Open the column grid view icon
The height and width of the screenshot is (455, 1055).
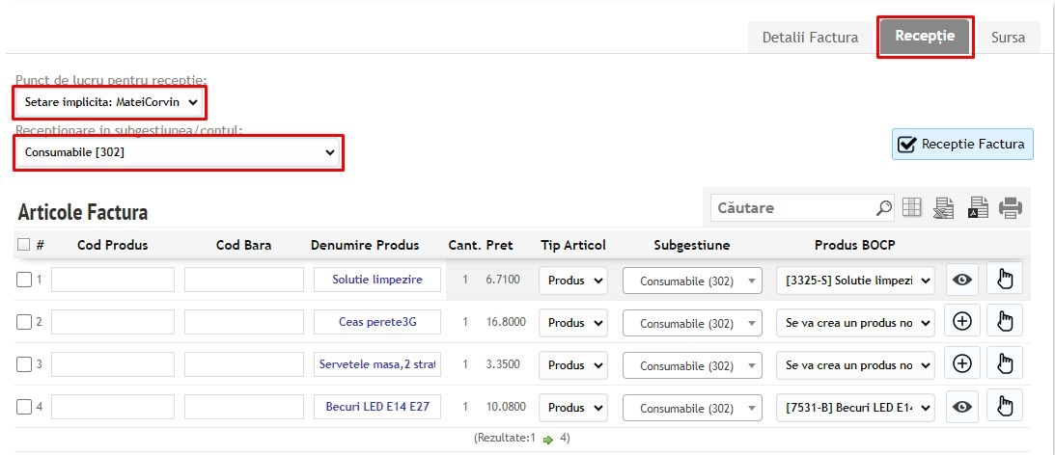(x=912, y=207)
